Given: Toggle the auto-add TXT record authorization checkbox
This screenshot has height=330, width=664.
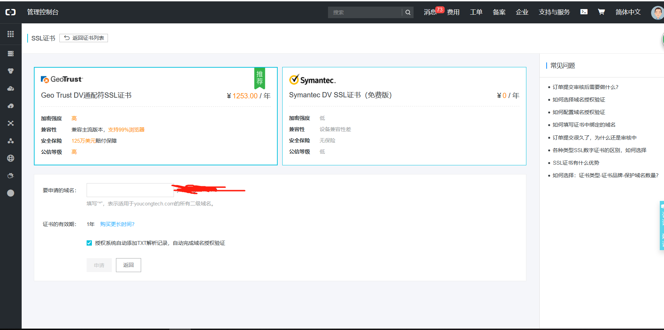Looking at the screenshot, I should coord(89,243).
